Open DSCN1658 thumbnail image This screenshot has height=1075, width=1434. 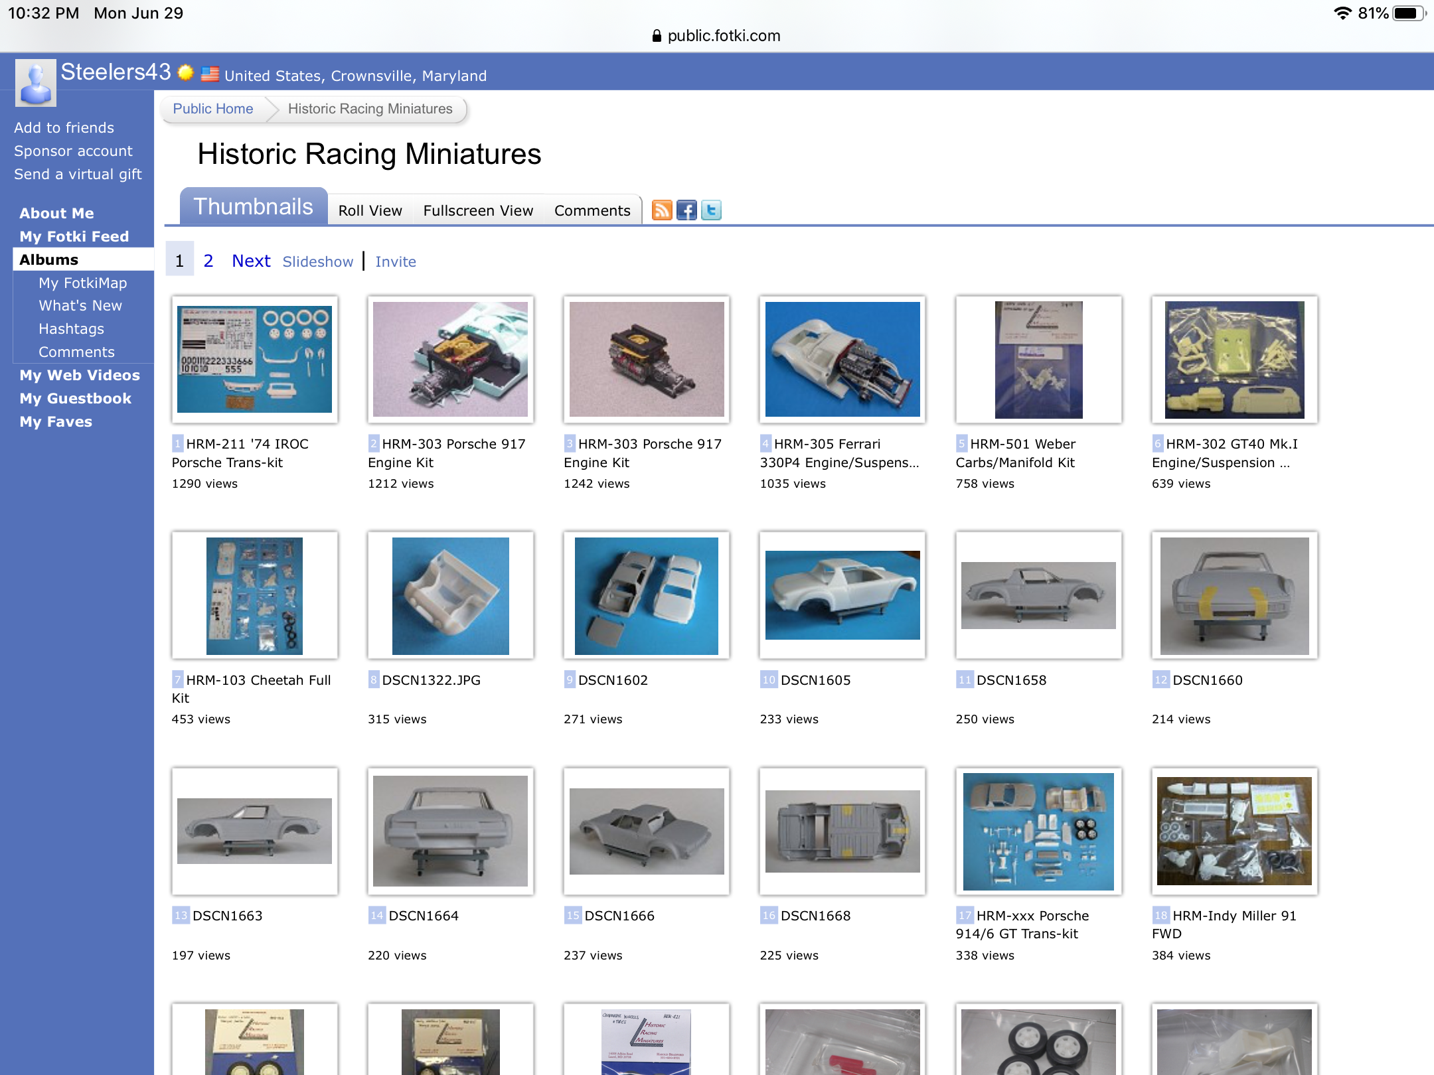(1038, 595)
